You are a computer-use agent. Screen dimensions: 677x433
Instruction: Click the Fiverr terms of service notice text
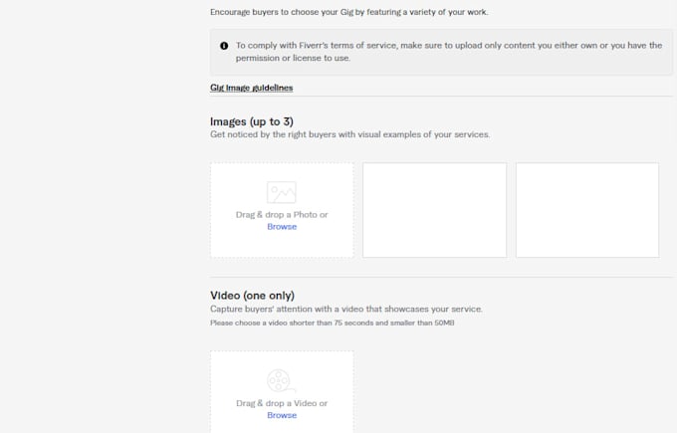tap(449, 52)
